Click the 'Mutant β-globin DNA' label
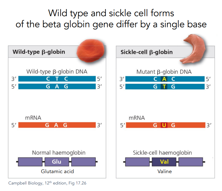Image resolution: width=222 pixels, height=191 pixels. click(x=164, y=72)
